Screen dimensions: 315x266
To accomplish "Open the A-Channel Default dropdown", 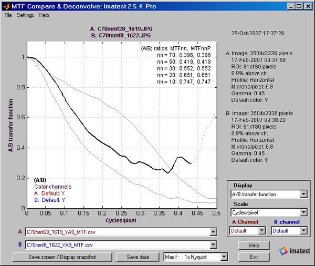I will coord(247,231).
